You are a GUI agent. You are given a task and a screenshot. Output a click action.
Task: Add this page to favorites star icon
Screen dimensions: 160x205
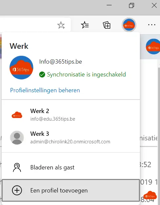61,25
